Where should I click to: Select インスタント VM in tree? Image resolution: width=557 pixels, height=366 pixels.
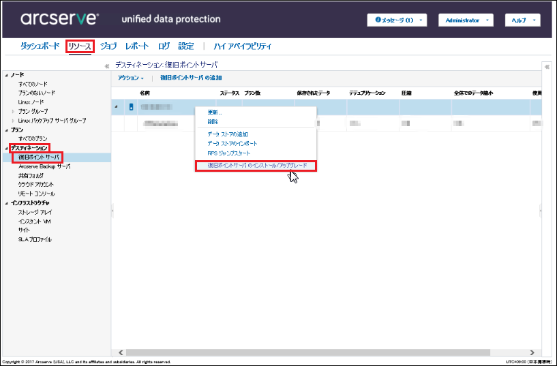click(x=35, y=222)
